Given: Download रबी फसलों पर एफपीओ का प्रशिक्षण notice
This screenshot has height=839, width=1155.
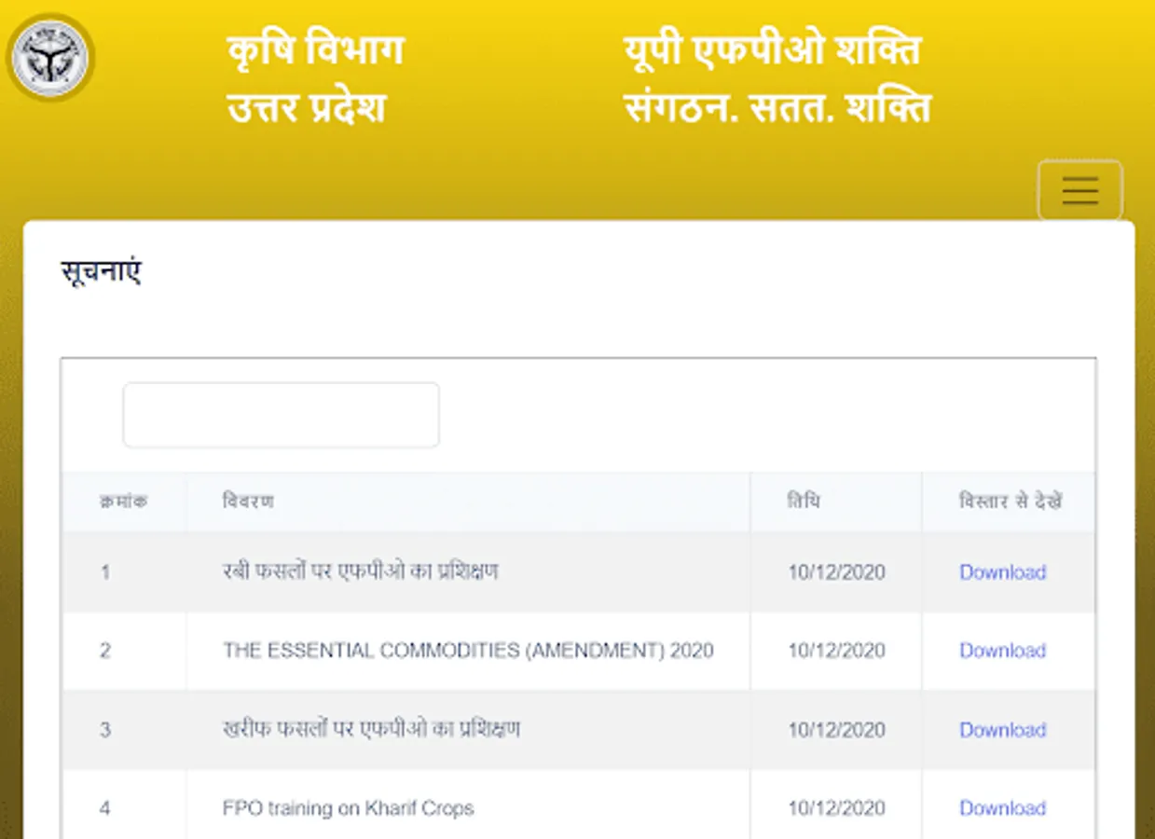Looking at the screenshot, I should [1002, 572].
